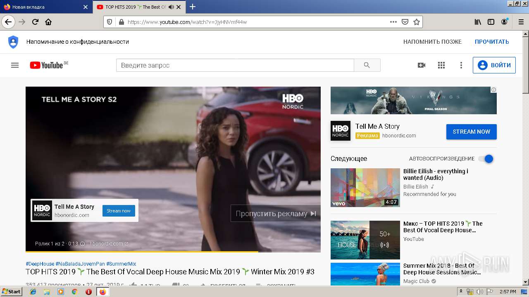
Task: Open Summer Mix 2018 video title
Action: click(x=442, y=269)
